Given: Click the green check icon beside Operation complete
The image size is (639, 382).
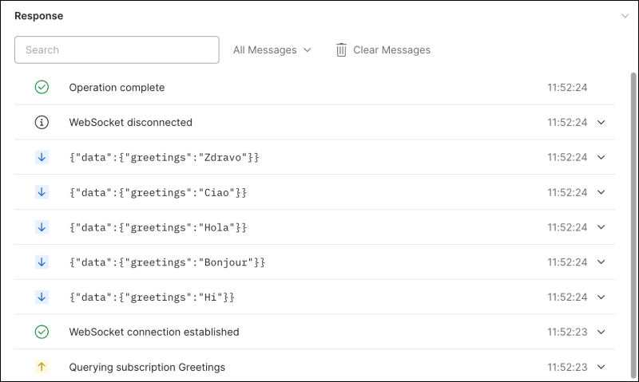Looking at the screenshot, I should point(42,88).
